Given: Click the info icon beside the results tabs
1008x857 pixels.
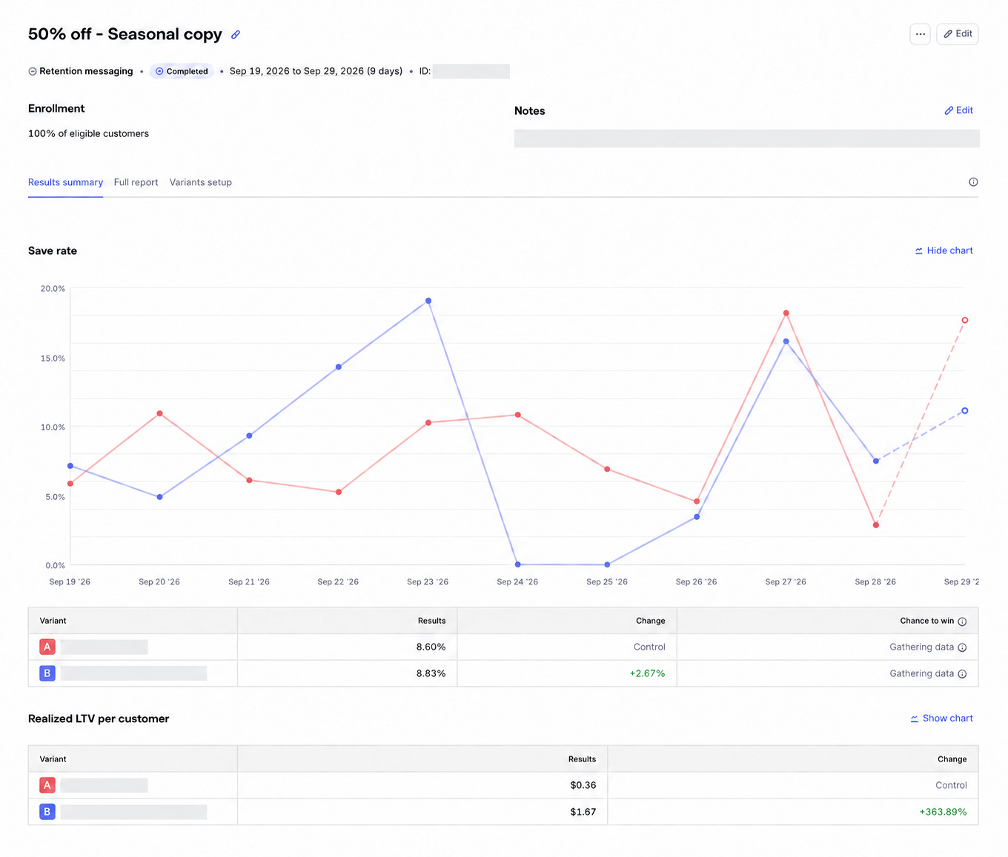Looking at the screenshot, I should (973, 182).
